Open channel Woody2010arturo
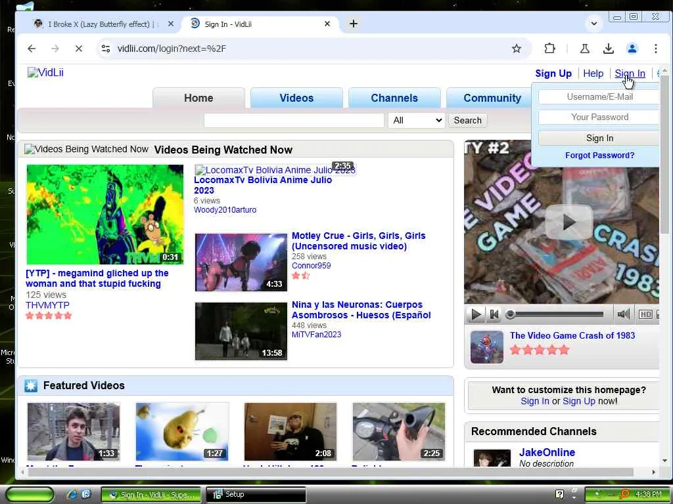Viewport: 673px width, 504px height. [x=225, y=210]
